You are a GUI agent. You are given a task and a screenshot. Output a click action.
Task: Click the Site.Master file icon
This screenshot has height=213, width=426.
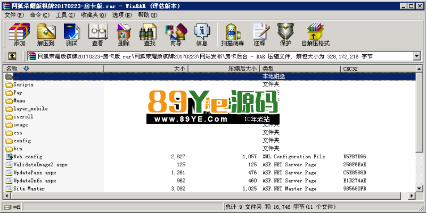[x=9, y=189]
